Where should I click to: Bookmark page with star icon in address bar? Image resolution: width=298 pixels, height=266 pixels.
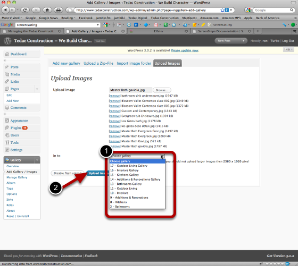click(222, 10)
